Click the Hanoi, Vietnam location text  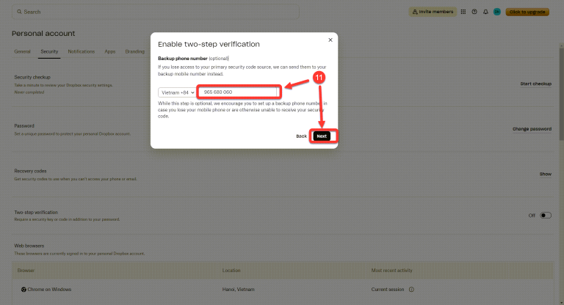point(238,289)
